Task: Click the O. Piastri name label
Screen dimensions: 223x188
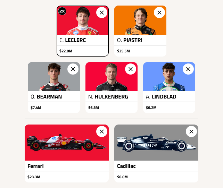Action: point(130,40)
